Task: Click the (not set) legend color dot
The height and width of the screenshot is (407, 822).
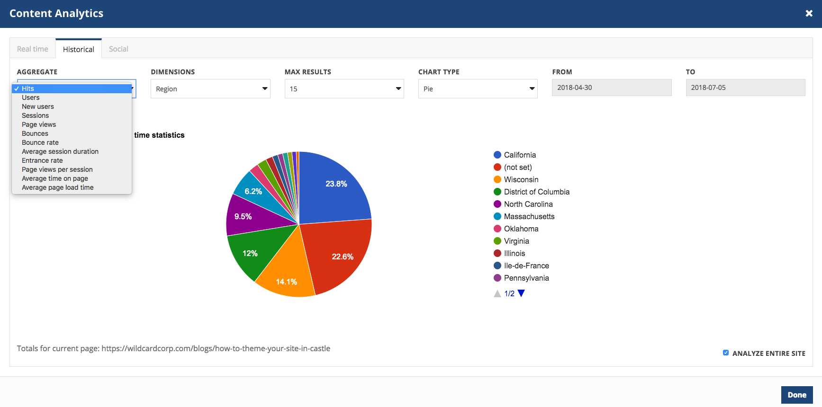Action: 497,167
